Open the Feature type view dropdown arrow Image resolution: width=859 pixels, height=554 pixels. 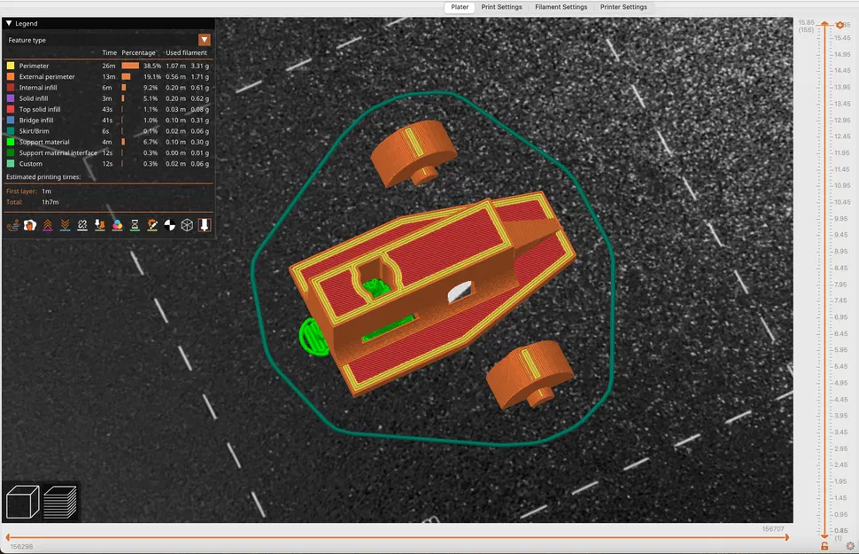(205, 40)
